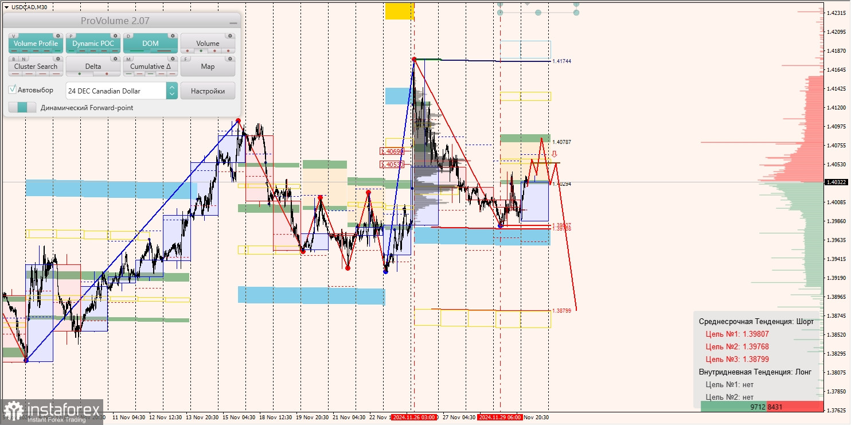Open the Настройки settings button
Screen dimensions: 851x425
click(208, 91)
